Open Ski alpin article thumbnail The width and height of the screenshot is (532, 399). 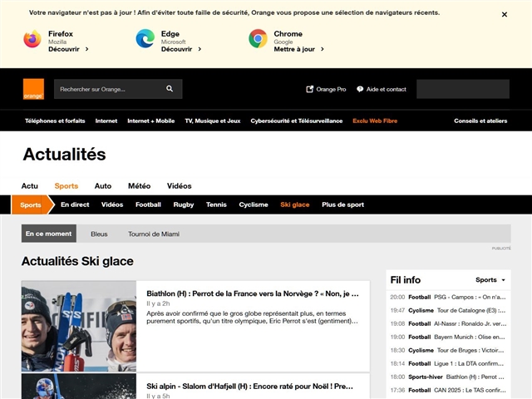click(x=79, y=386)
